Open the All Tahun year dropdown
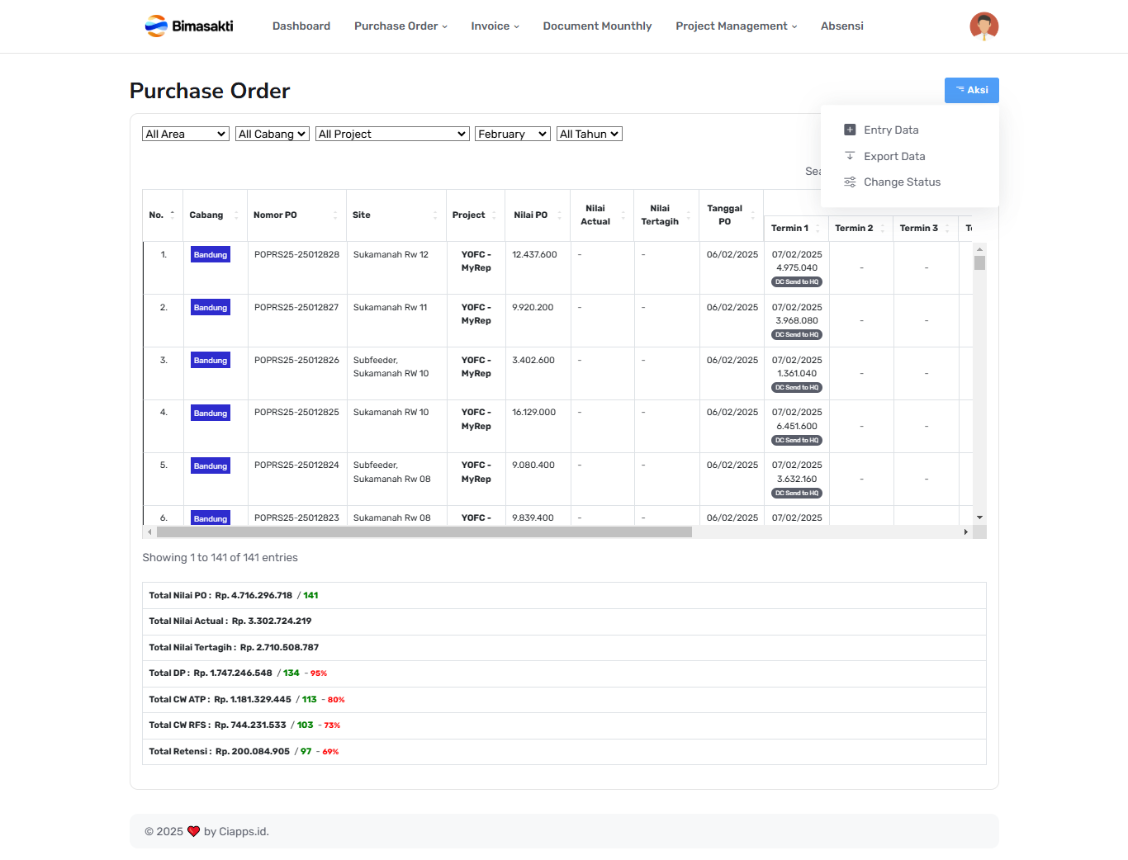Viewport: 1128px width, 860px height. click(x=589, y=134)
